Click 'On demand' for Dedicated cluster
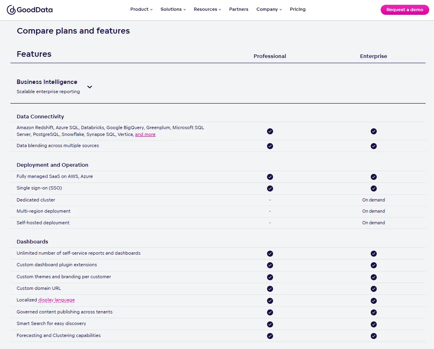Viewport: 434px width, 349px height. tap(374, 200)
